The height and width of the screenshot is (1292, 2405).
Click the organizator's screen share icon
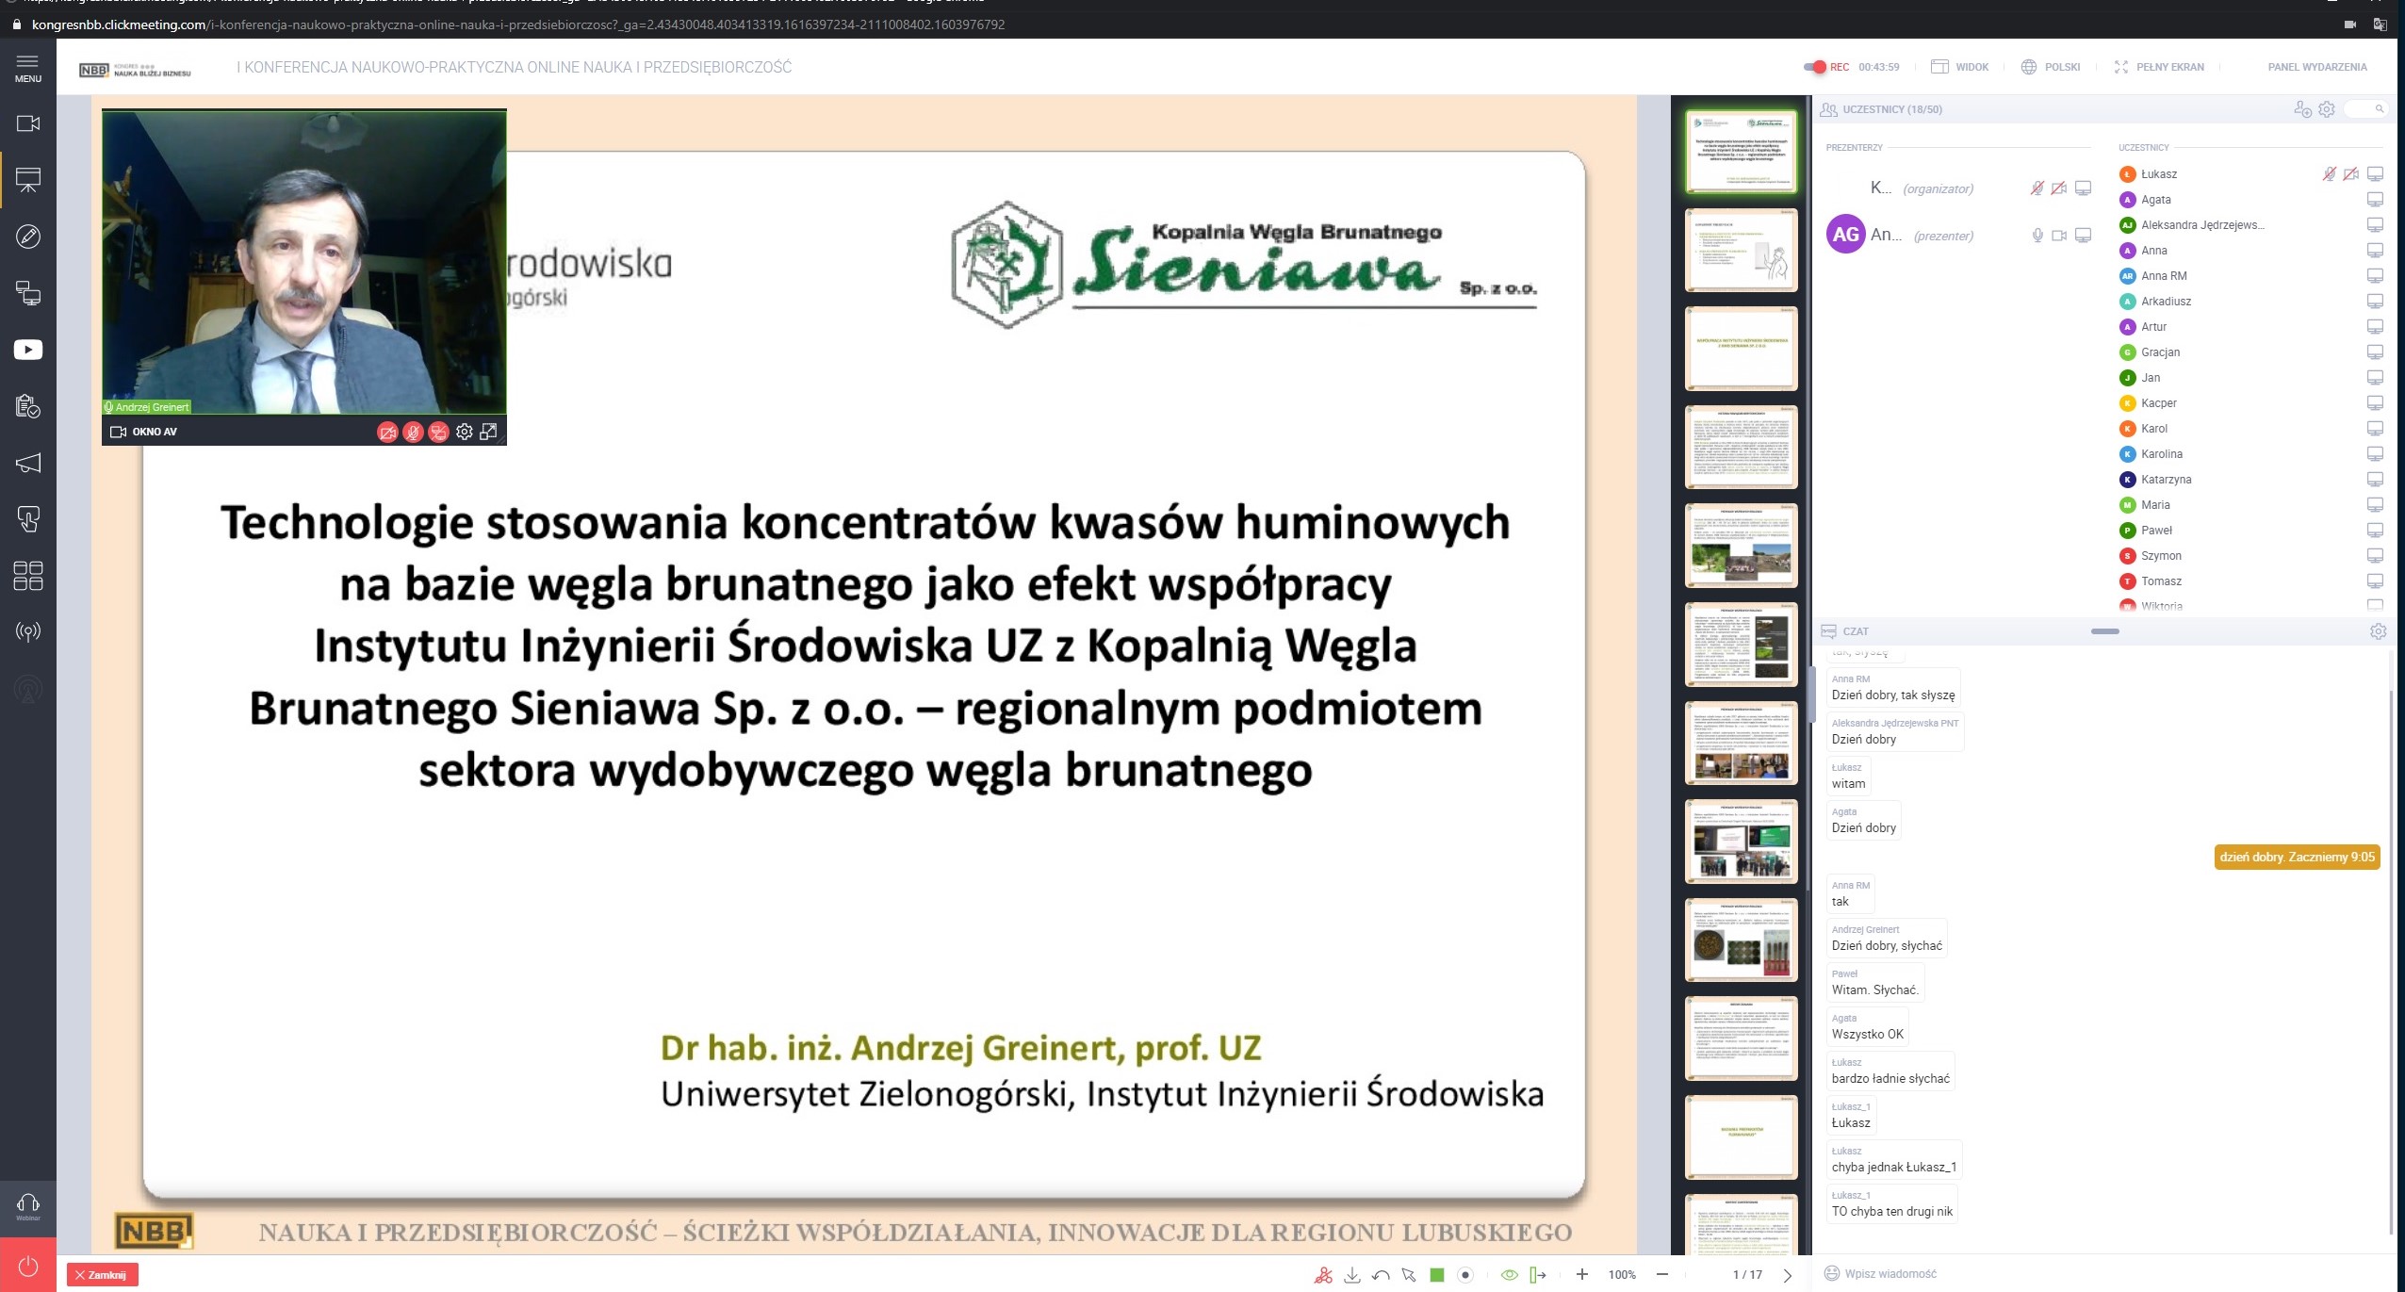(2084, 188)
